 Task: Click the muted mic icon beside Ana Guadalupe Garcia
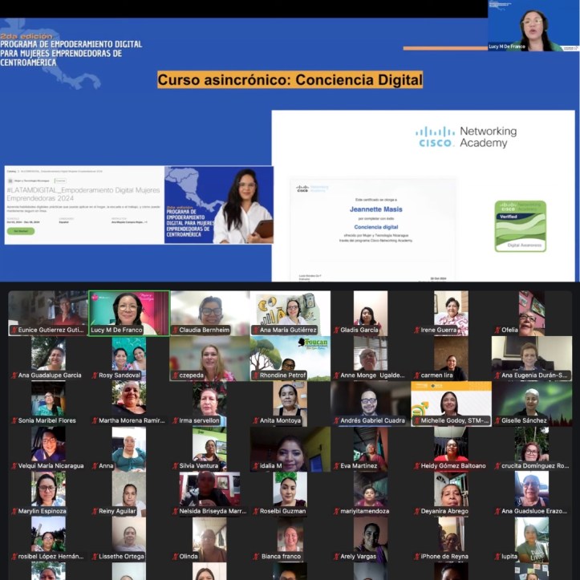pyautogui.click(x=14, y=375)
